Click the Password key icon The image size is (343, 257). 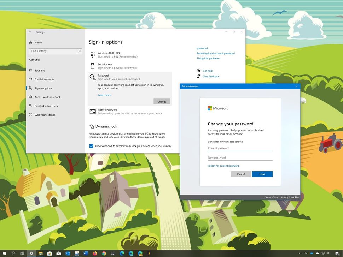[x=93, y=77]
